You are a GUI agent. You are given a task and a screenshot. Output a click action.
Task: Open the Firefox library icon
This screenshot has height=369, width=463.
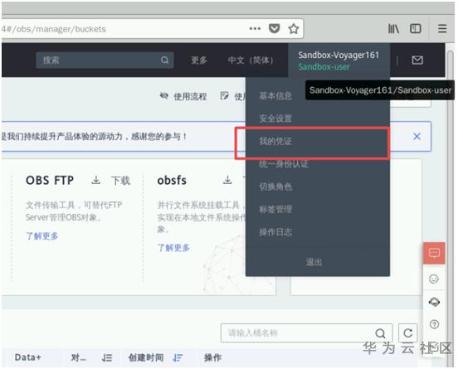tap(393, 29)
